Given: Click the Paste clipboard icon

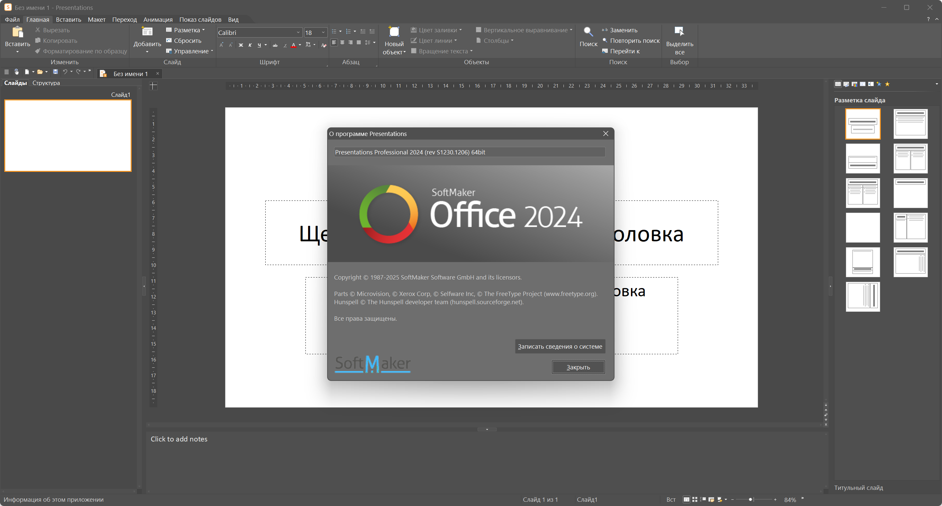Looking at the screenshot, I should click(x=17, y=32).
